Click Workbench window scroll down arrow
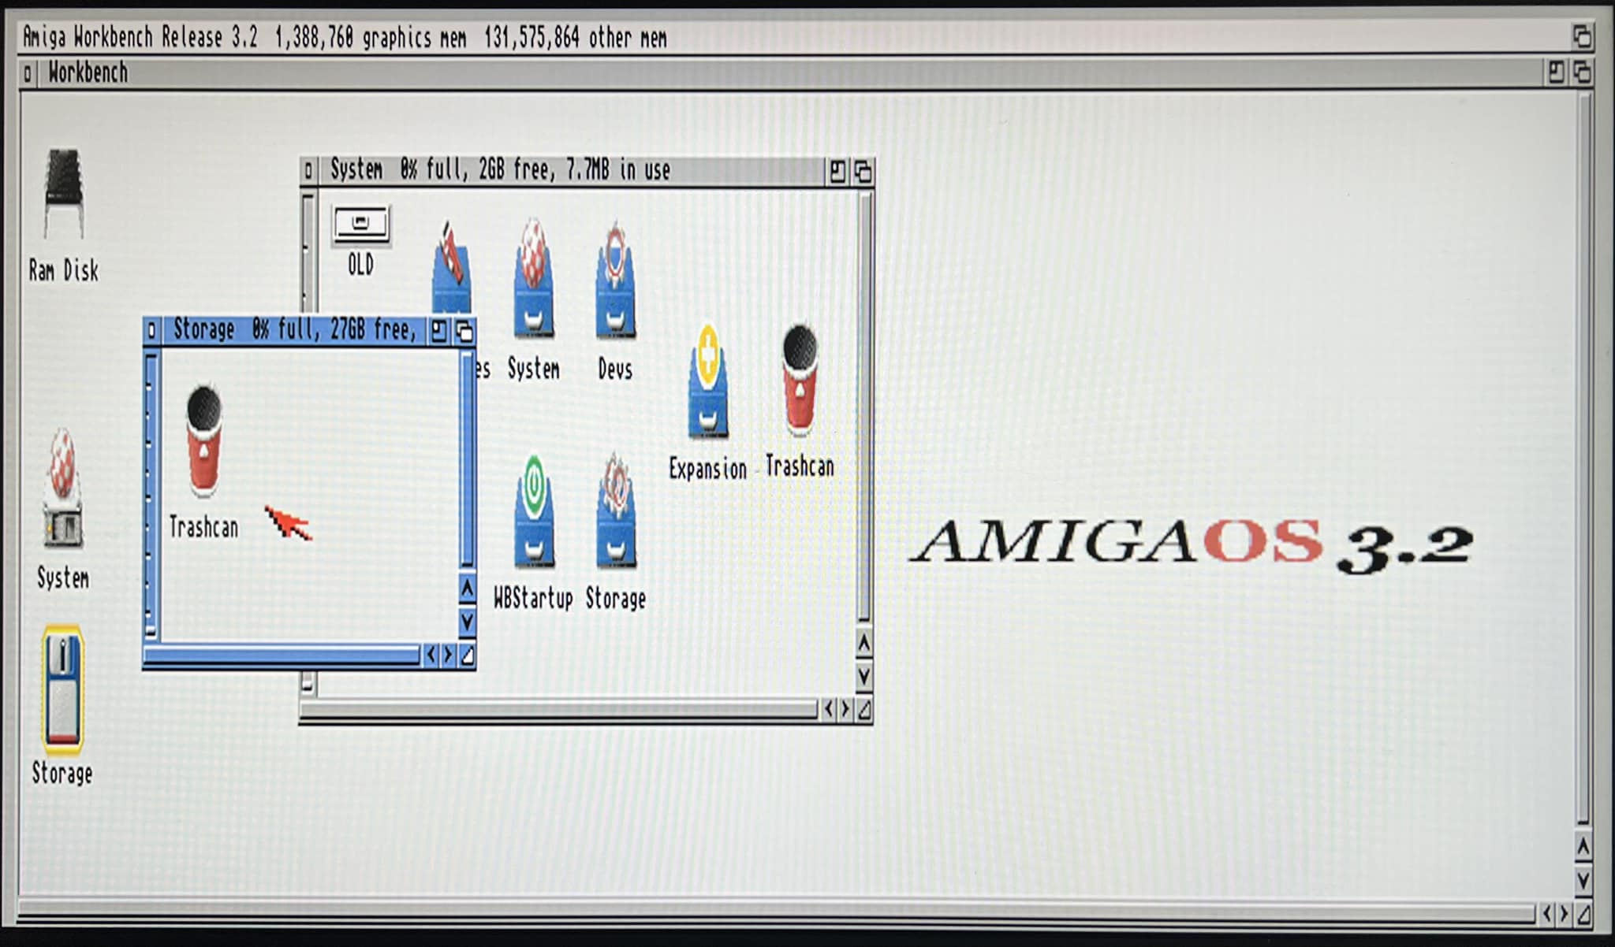1615x947 pixels. click(1583, 880)
